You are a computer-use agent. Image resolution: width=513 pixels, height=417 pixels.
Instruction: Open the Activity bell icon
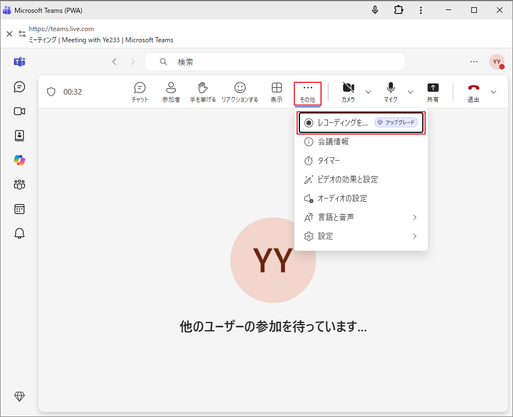pos(19,234)
